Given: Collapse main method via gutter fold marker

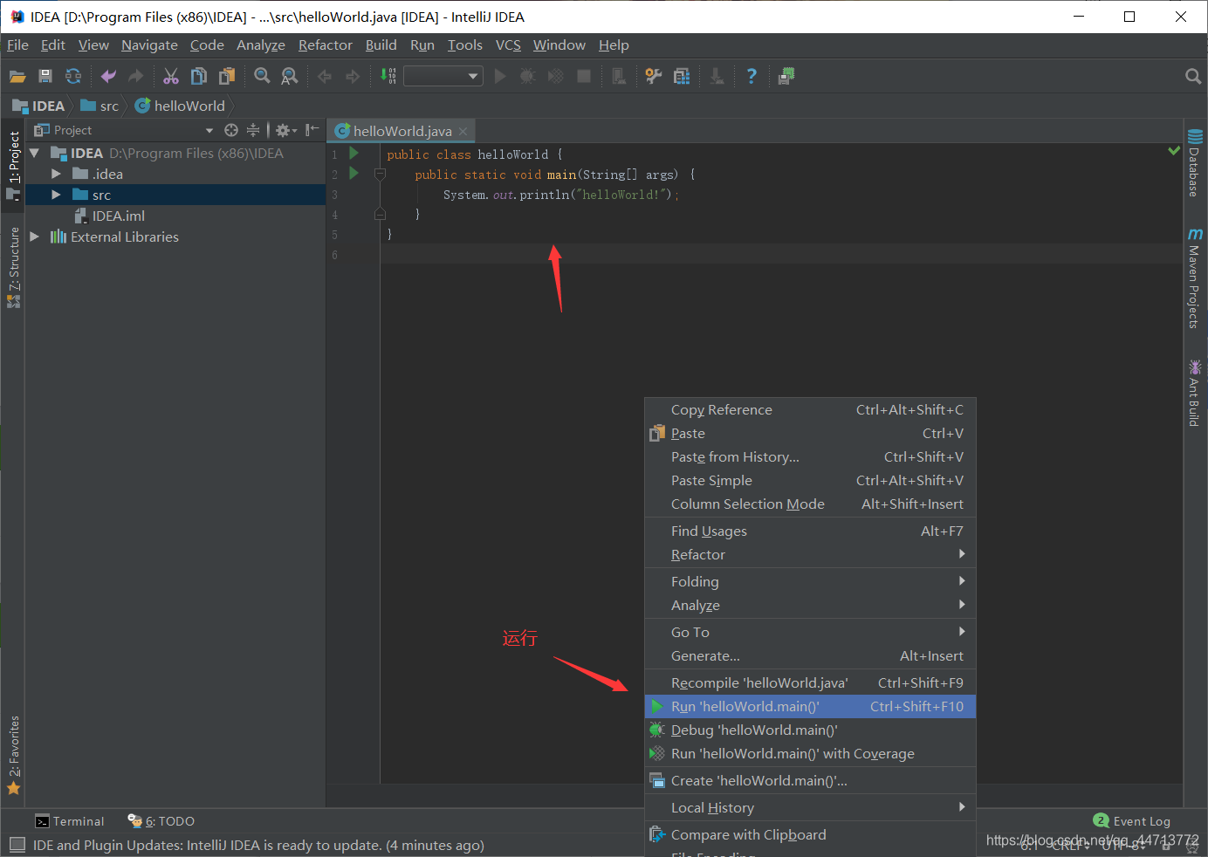Looking at the screenshot, I should tap(380, 174).
